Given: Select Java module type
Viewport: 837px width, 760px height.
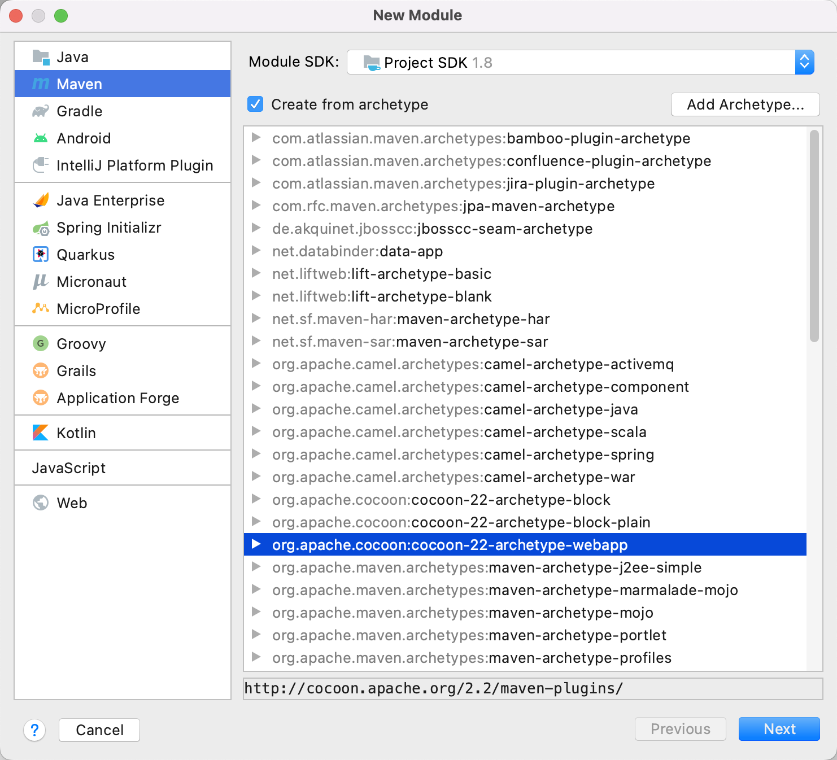Looking at the screenshot, I should 123,57.
